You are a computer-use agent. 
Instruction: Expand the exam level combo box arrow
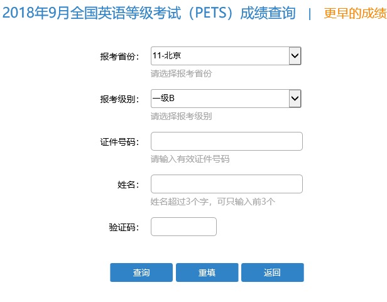click(x=295, y=99)
